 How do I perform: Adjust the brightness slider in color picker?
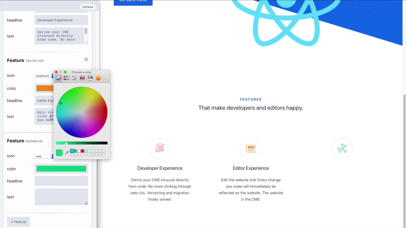pyautogui.click(x=82, y=143)
